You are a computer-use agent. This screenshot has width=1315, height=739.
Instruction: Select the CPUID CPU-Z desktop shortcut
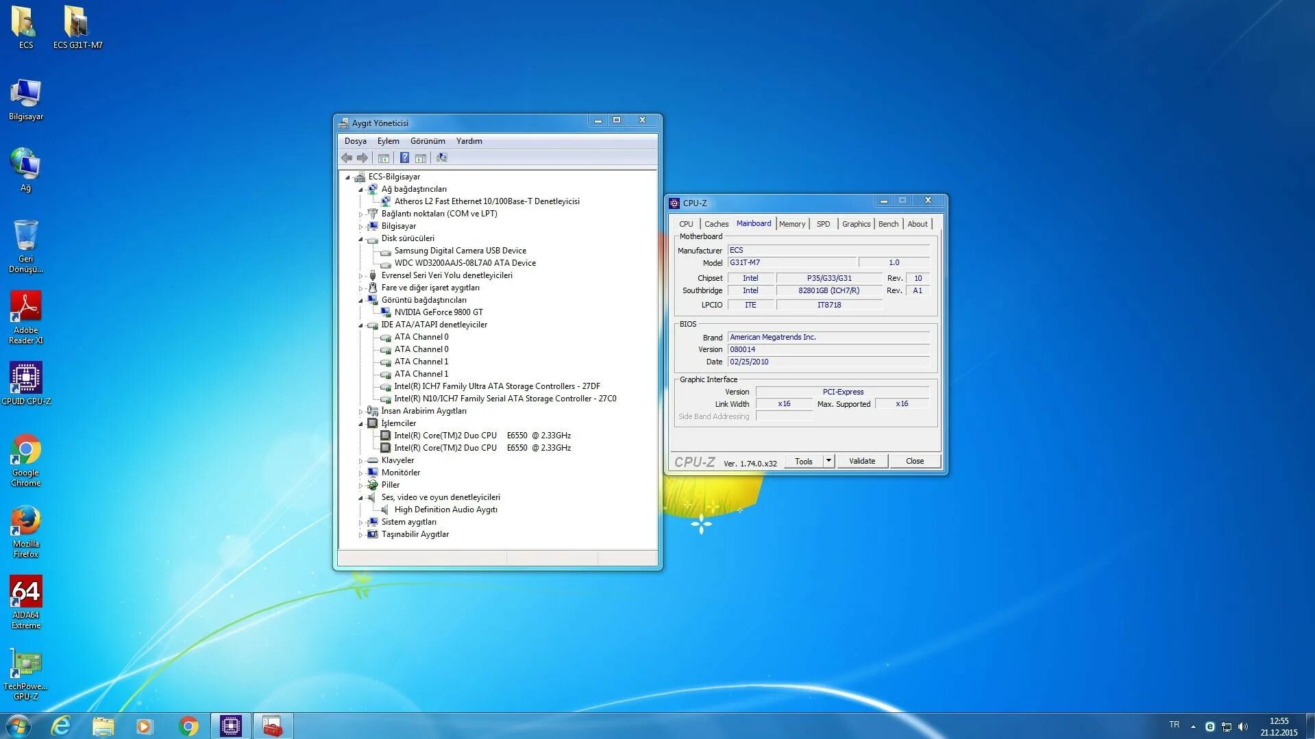tap(25, 384)
